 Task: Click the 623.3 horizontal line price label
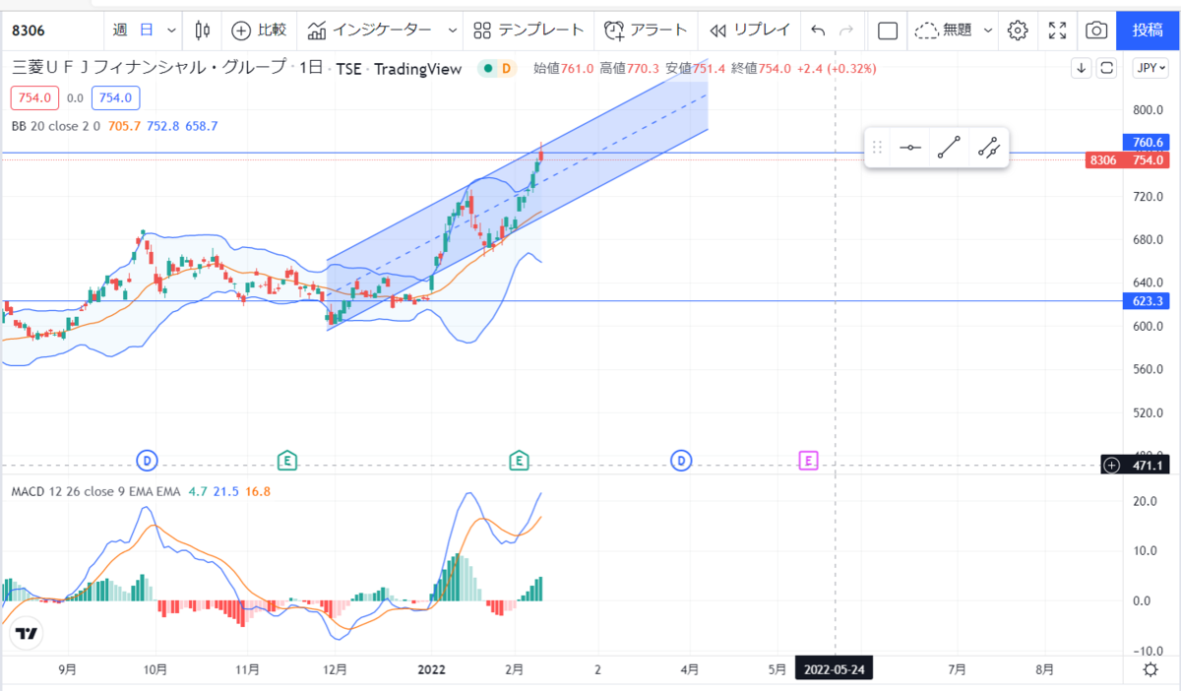tap(1149, 301)
